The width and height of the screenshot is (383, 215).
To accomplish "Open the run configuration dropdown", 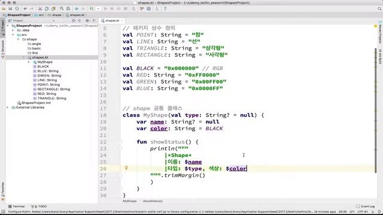I will tap(98, 9).
